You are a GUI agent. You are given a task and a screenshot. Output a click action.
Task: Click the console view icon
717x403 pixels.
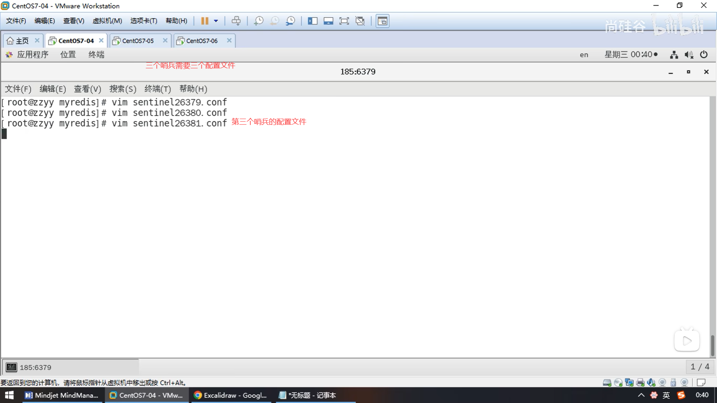pyautogui.click(x=382, y=21)
